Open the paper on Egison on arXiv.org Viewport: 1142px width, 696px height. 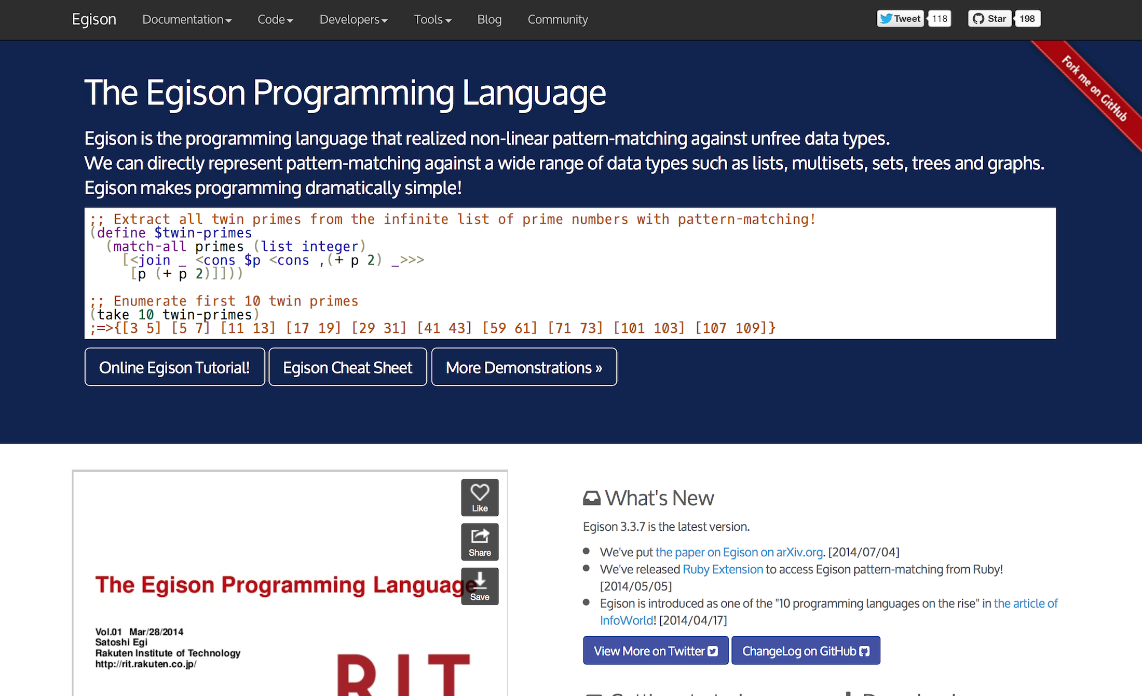(739, 552)
